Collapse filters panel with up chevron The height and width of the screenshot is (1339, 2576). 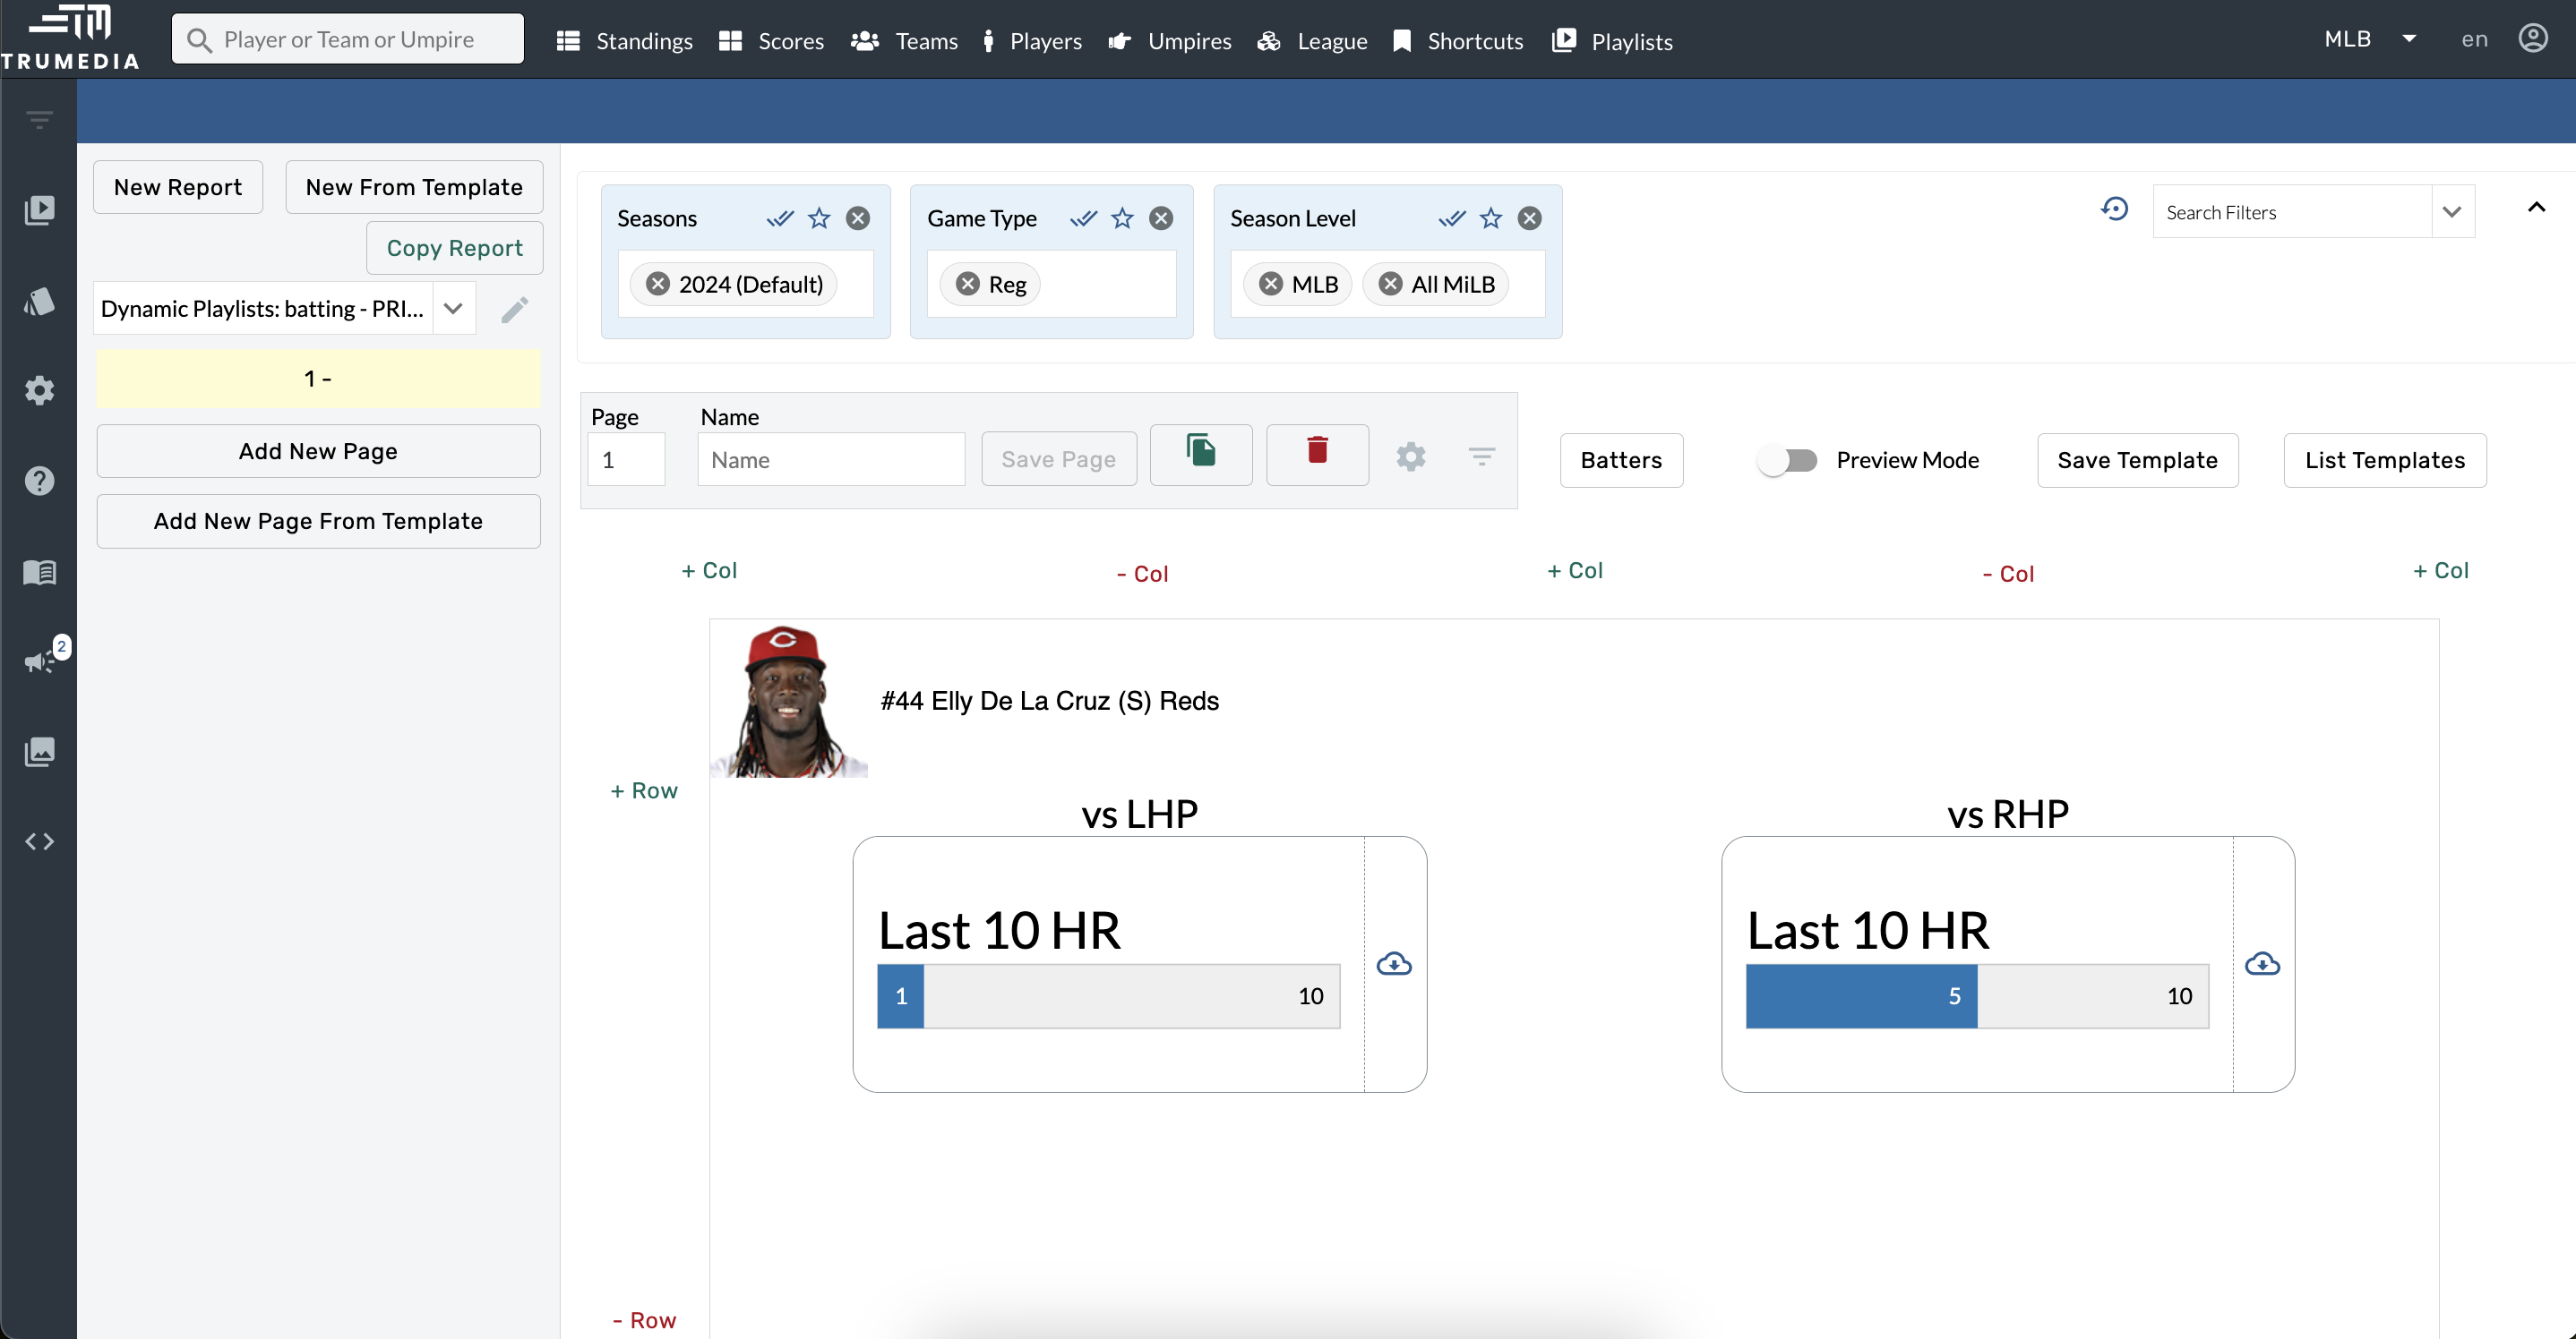[x=2536, y=208]
